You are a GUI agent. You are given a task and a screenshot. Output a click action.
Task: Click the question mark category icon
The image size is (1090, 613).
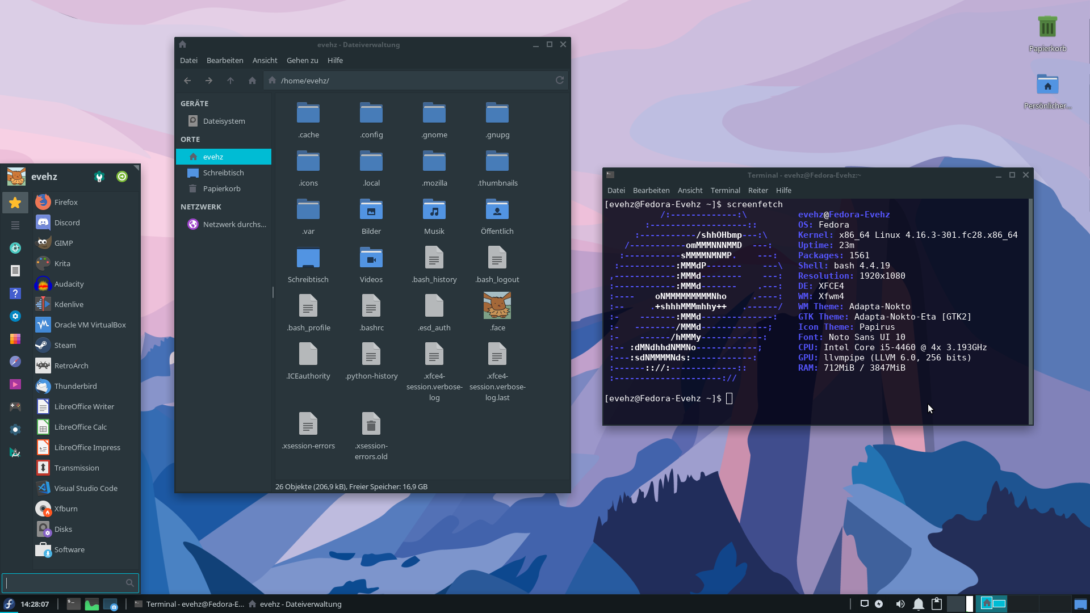point(15,293)
